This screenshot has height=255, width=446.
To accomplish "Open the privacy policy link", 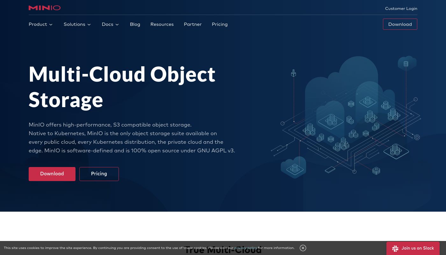I will point(246,248).
